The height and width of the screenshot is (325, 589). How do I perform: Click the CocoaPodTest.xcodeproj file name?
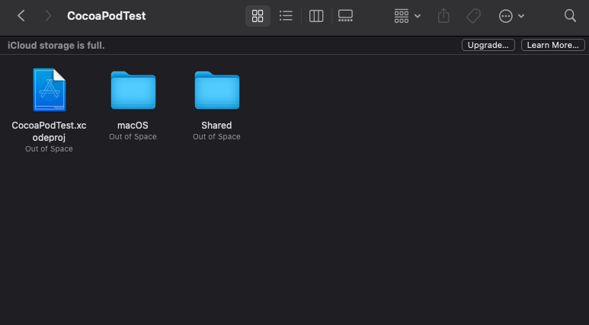pos(49,132)
